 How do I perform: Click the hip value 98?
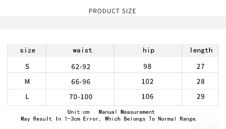(147, 66)
